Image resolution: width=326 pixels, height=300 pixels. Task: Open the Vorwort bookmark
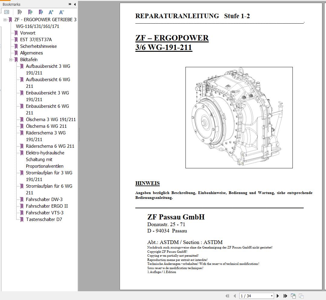pos(27,33)
